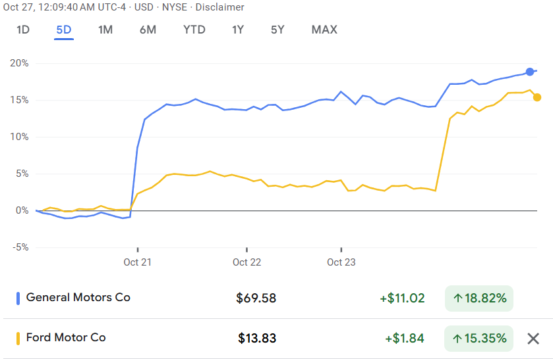Click the 18.82% gain badge

tap(479, 299)
